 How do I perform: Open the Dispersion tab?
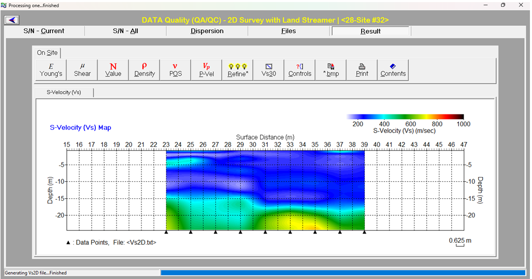(x=207, y=31)
